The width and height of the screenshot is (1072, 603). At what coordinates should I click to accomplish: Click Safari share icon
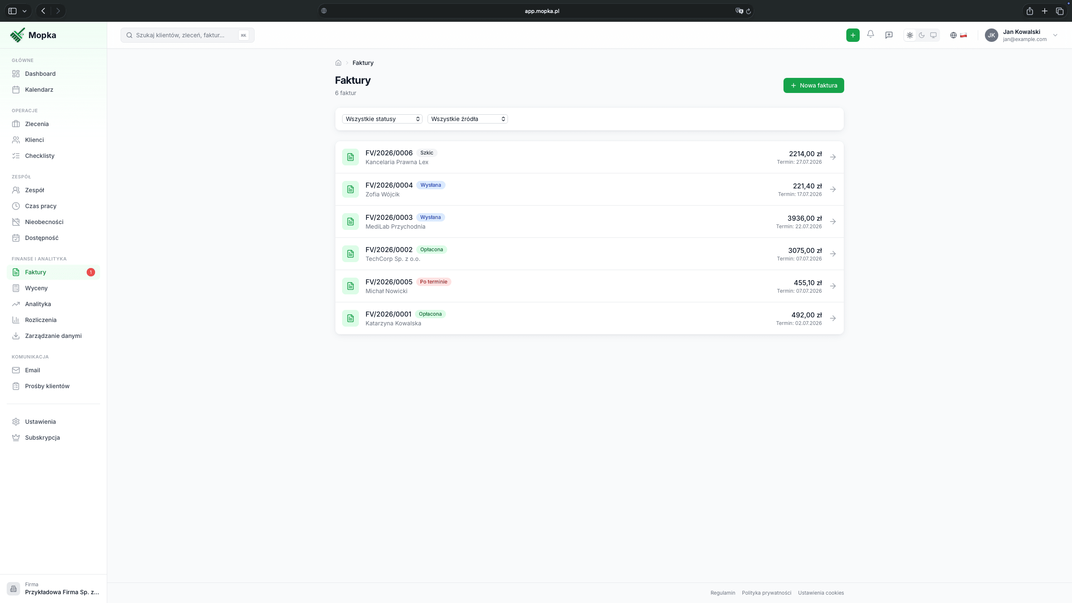[x=1029, y=11]
